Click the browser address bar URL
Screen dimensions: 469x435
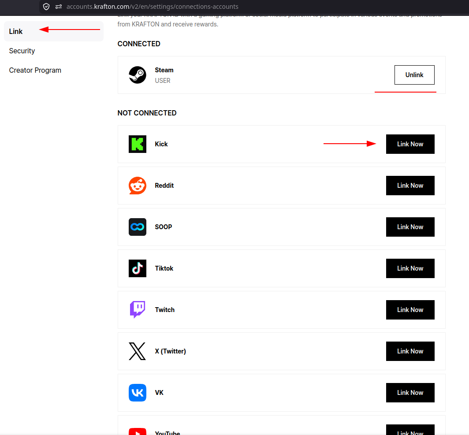152,7
